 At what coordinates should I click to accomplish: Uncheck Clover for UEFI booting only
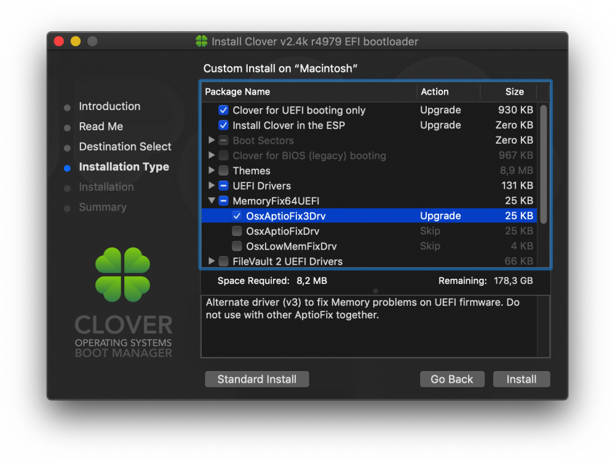click(x=223, y=110)
